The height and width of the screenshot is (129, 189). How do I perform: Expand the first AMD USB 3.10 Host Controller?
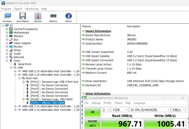click(x=15, y=71)
